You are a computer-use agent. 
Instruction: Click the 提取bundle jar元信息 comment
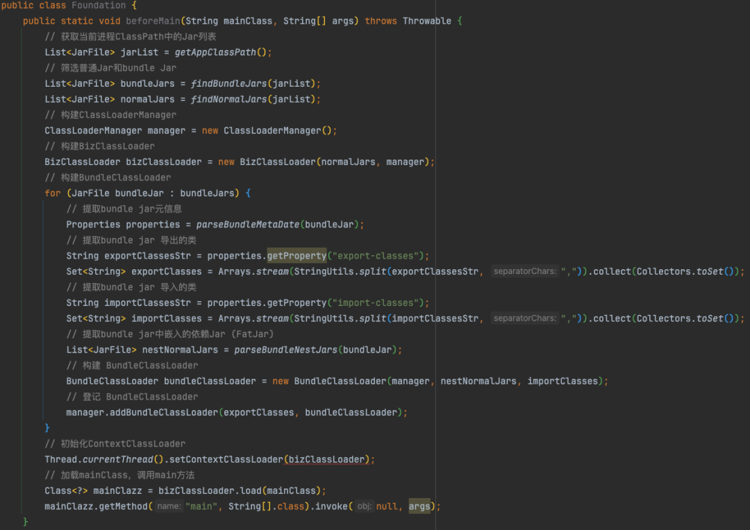[x=124, y=209]
